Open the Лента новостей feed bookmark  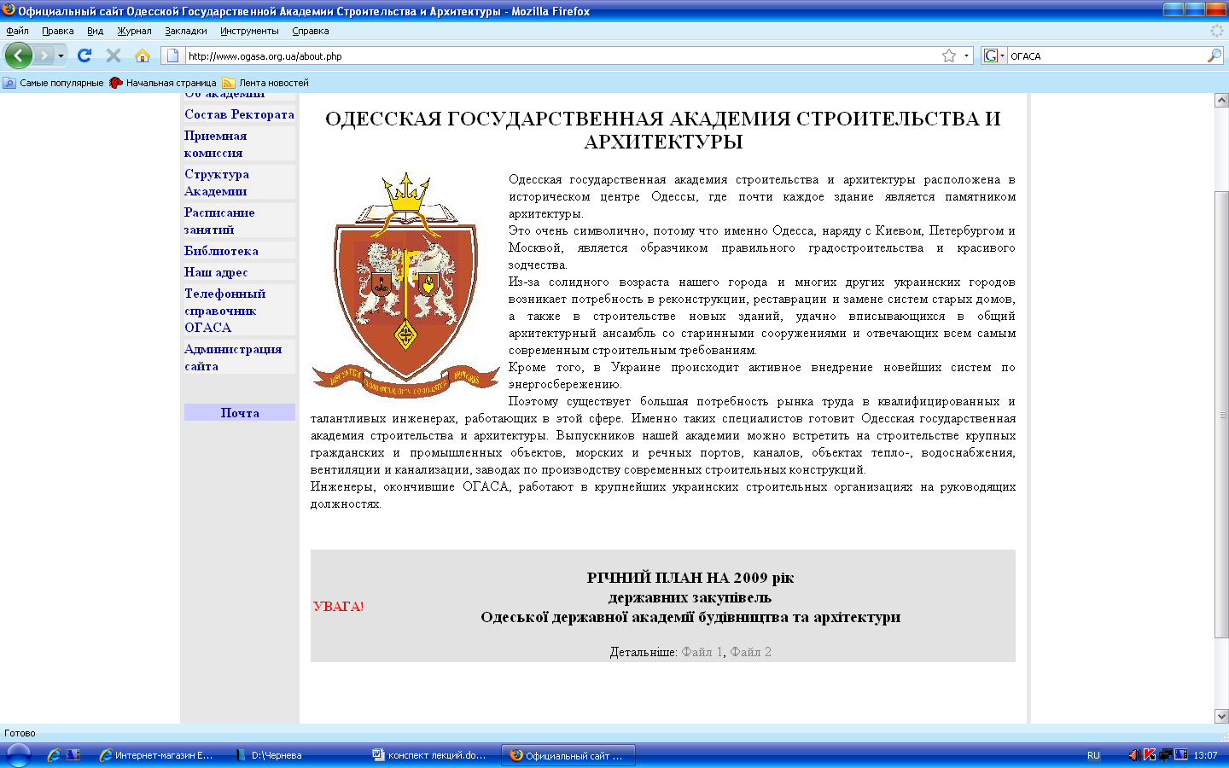(x=265, y=83)
